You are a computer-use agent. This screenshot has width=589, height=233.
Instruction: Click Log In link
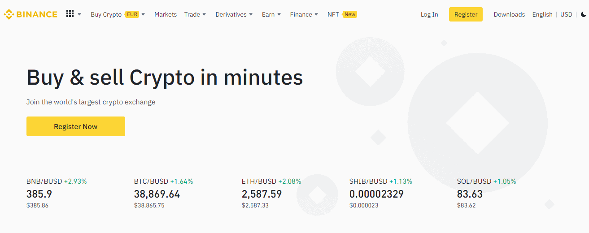[429, 14]
